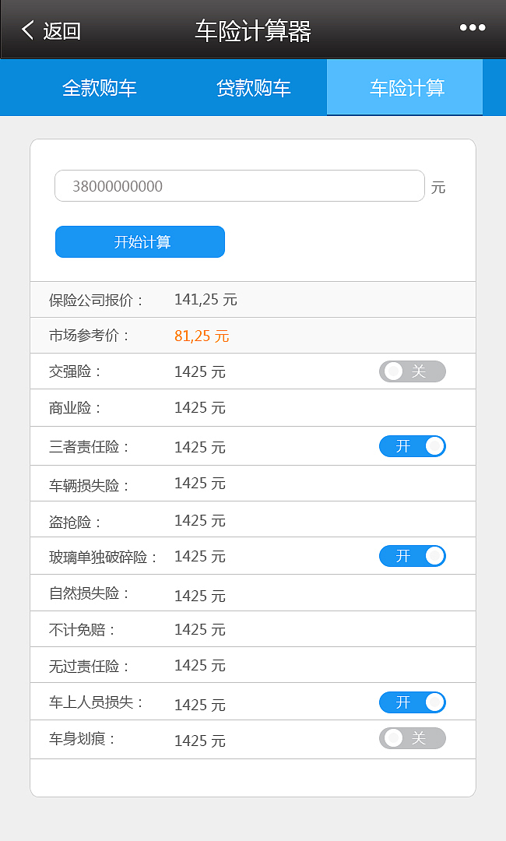Screen dimensions: 506x841
Task: Open the 贷款购车 tab
Action: click(253, 87)
